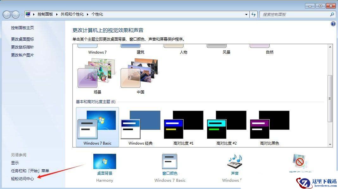The image size is (338, 189).
Task: Open help with the question mark icon
Action: (333, 24)
